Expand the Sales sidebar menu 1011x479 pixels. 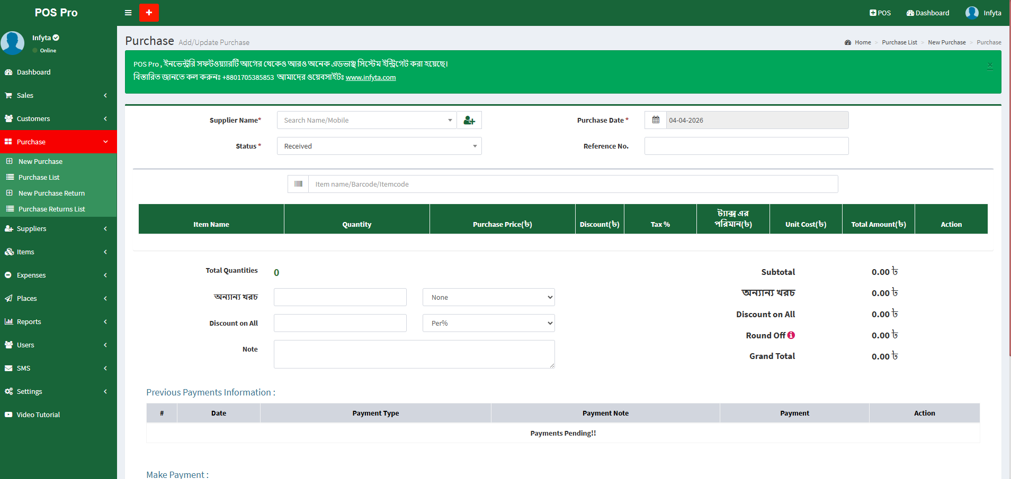pyautogui.click(x=58, y=96)
